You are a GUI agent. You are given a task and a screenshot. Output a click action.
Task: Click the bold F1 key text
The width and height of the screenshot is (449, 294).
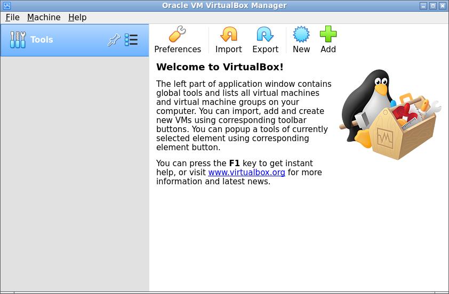click(234, 163)
